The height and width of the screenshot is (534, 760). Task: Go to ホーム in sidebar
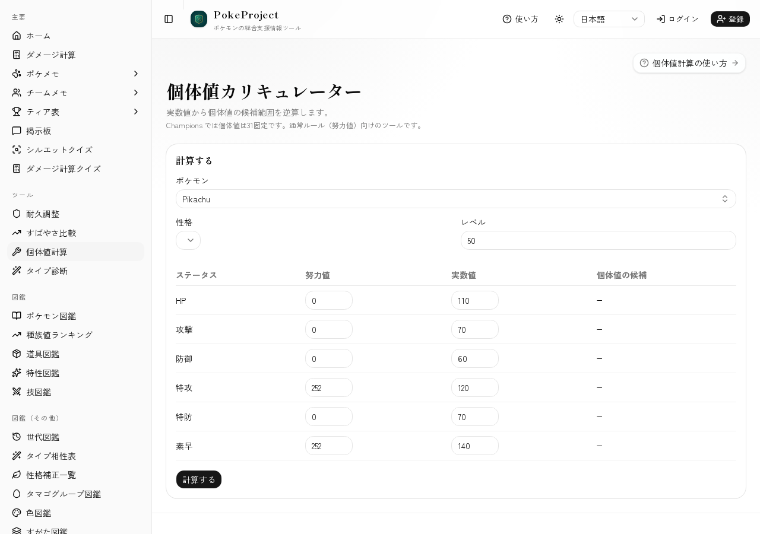[x=75, y=36]
